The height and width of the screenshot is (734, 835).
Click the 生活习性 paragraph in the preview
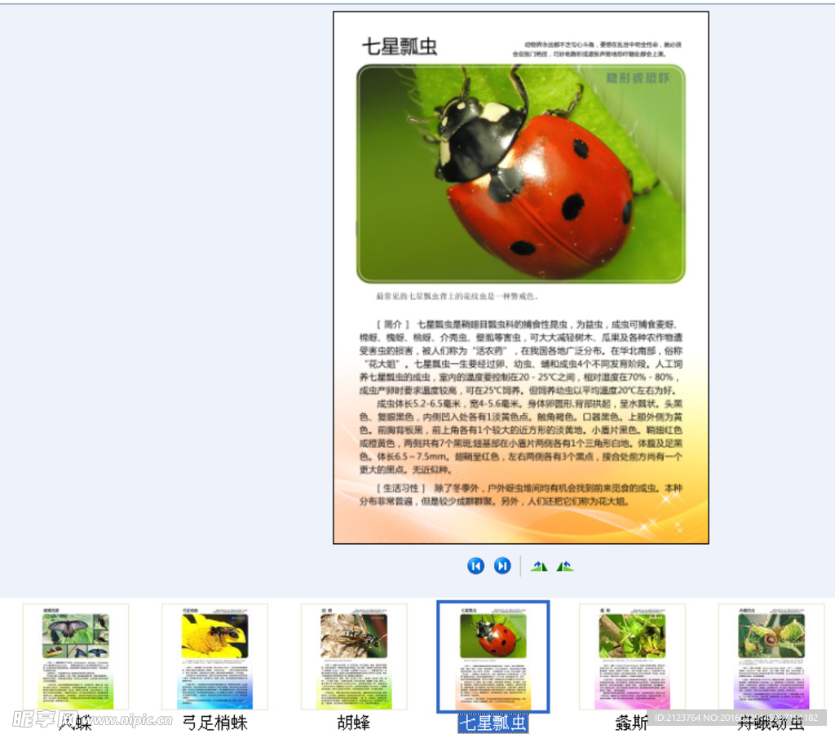pos(520,494)
